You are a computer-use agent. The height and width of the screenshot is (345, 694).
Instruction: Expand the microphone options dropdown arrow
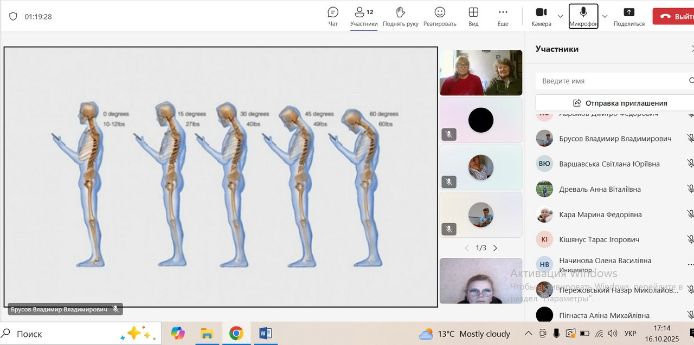pos(605,16)
